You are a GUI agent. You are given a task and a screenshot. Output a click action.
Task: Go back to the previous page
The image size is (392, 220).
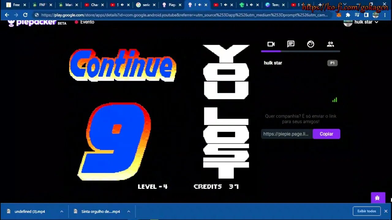[x=7, y=15]
